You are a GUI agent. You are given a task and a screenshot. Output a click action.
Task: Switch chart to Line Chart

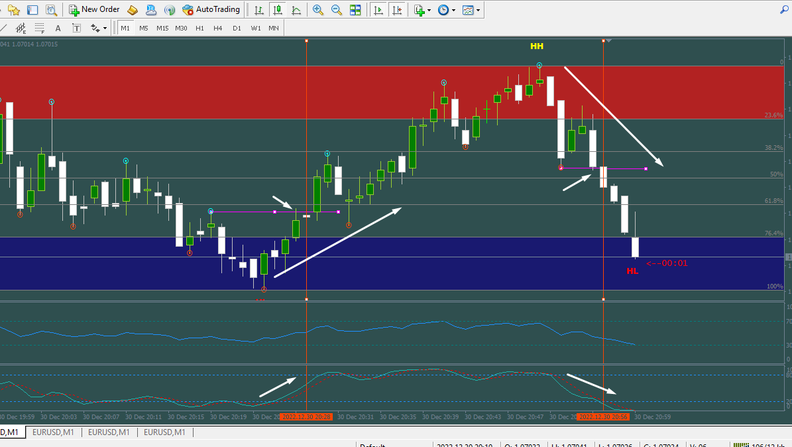coord(296,9)
